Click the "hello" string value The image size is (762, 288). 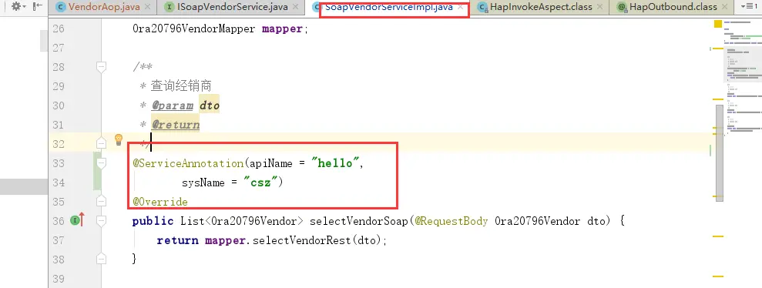pos(335,163)
